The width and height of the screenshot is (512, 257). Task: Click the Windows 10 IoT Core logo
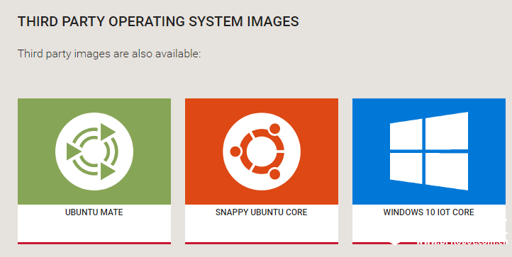[x=429, y=151]
